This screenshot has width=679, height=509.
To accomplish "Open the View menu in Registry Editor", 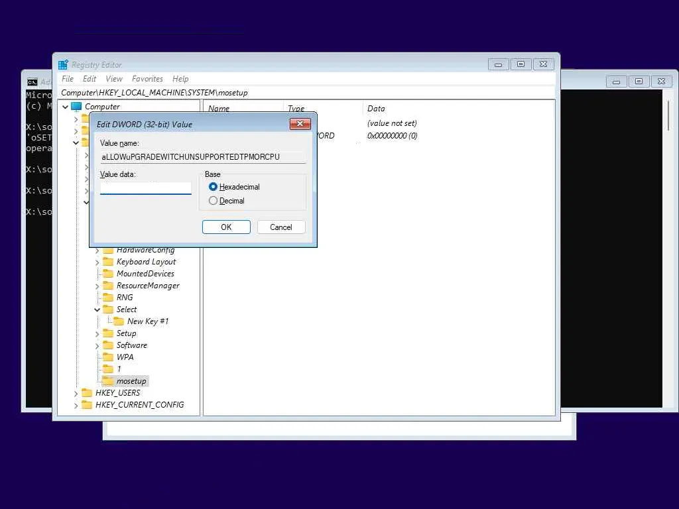I will click(x=114, y=79).
